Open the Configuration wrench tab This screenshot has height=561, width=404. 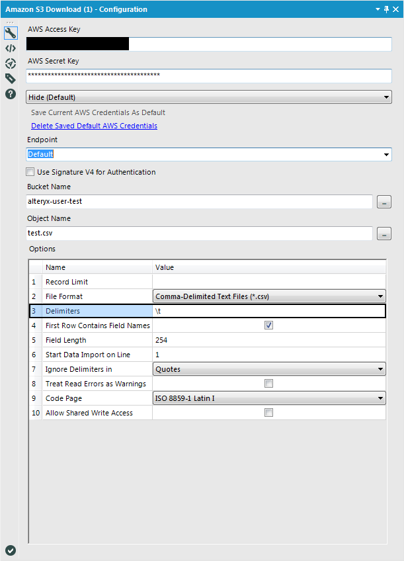11,33
